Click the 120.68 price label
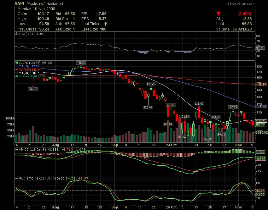 click(x=148, y=107)
